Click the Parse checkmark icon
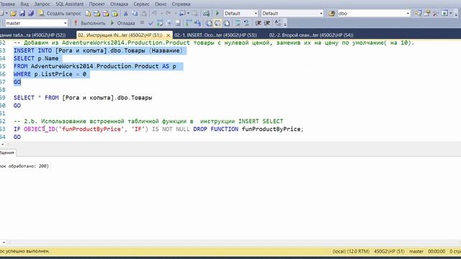 coord(151,23)
